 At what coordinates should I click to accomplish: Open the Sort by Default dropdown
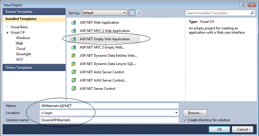pyautogui.click(x=104, y=13)
